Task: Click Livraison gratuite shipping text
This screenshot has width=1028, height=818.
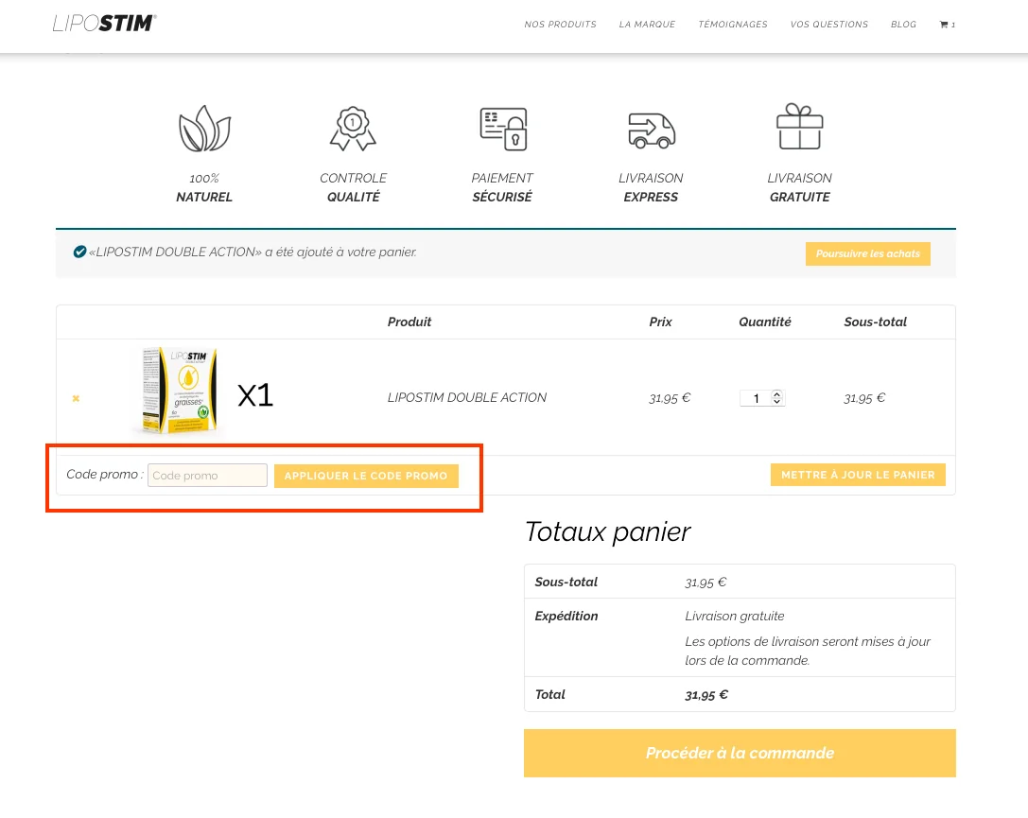Action: click(734, 617)
